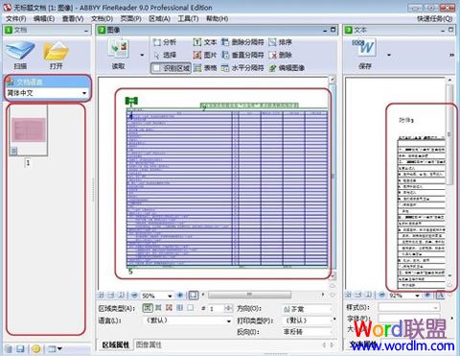Image resolution: width=460 pixels, height=356 pixels.
Task: Click the 读取 read icon
Action: [x=119, y=54]
